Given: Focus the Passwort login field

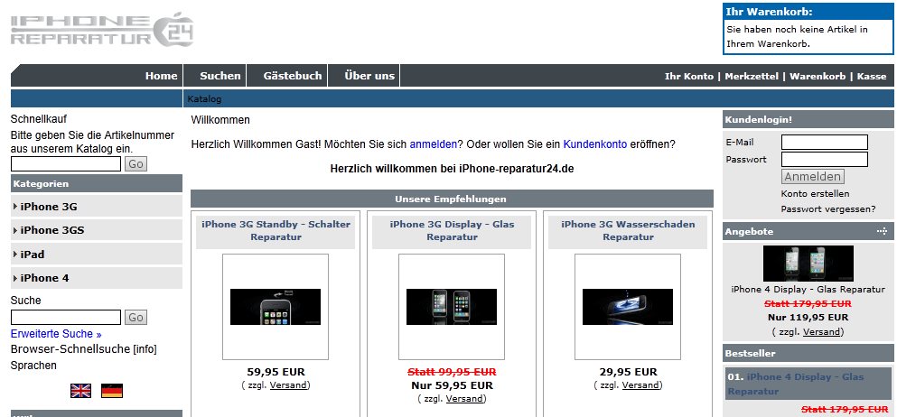Looking at the screenshot, I should point(825,160).
